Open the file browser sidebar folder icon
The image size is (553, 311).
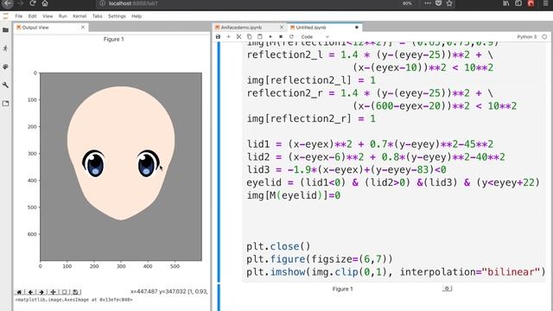point(6,30)
